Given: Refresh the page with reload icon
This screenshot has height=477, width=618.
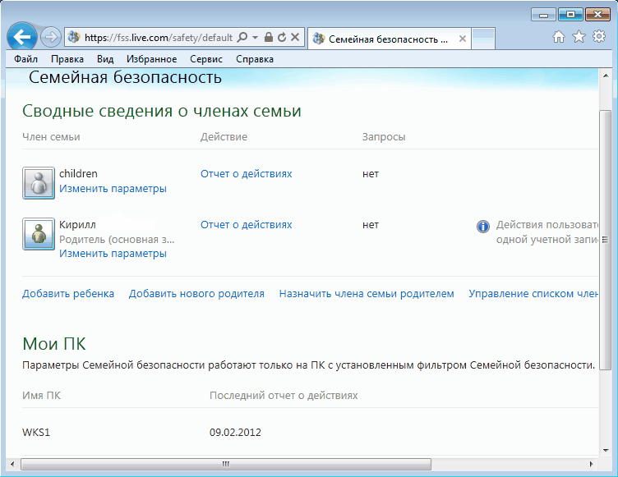Looking at the screenshot, I should point(281,38).
